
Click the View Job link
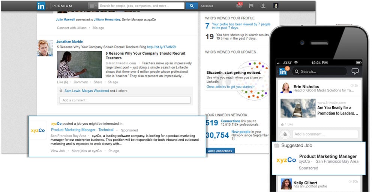[x=58, y=151]
